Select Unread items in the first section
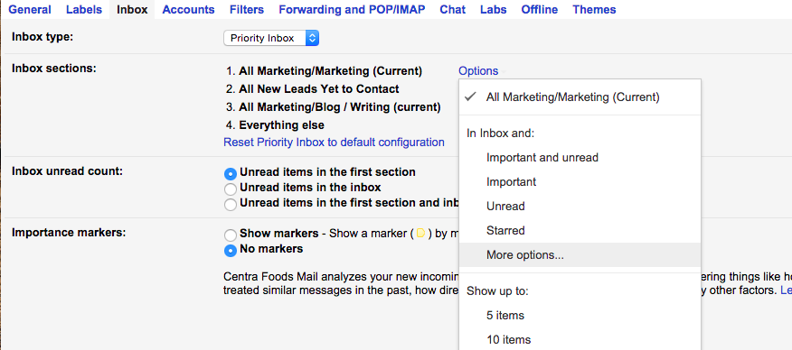 [x=231, y=174]
